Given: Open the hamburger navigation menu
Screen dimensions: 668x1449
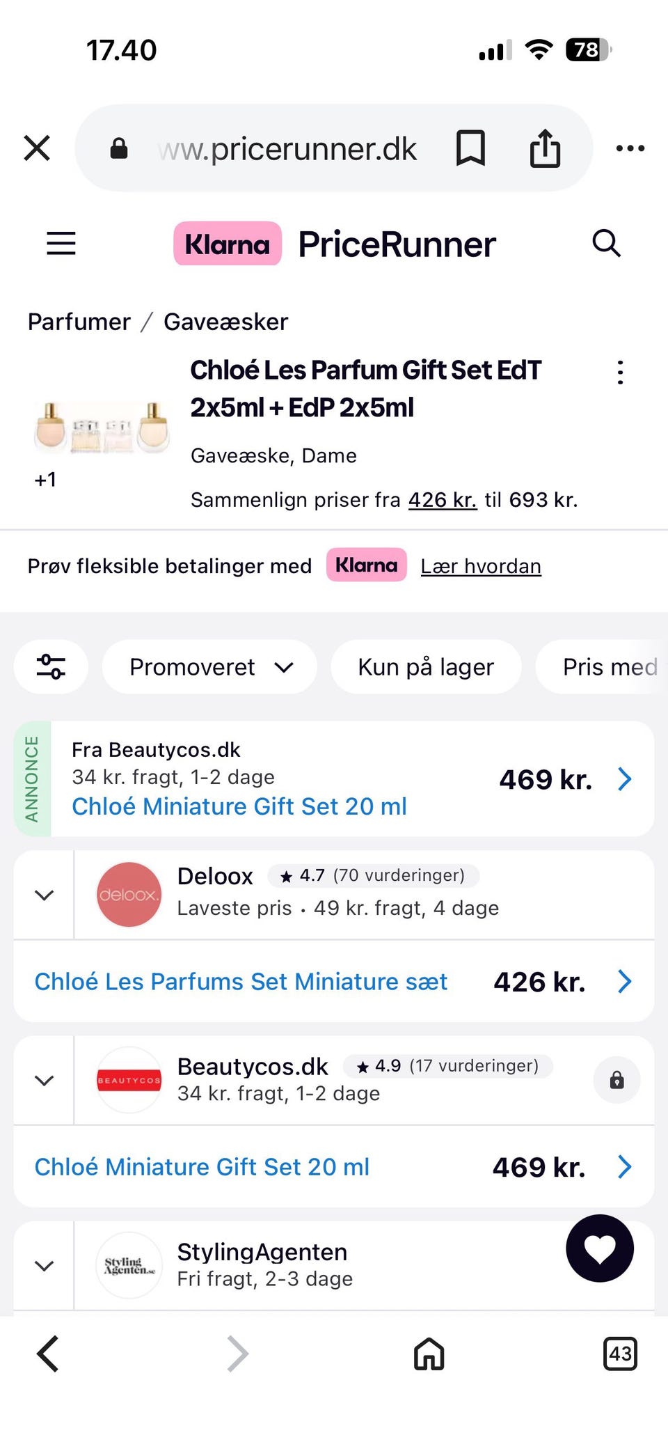Looking at the screenshot, I should [61, 244].
